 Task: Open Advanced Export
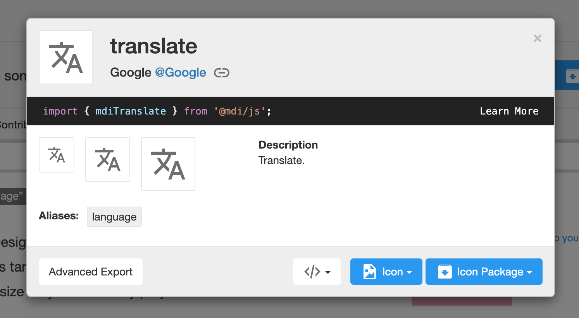pyautogui.click(x=91, y=272)
